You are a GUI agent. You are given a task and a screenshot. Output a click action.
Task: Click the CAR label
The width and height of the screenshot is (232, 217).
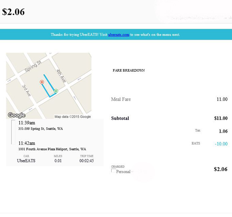26,156
